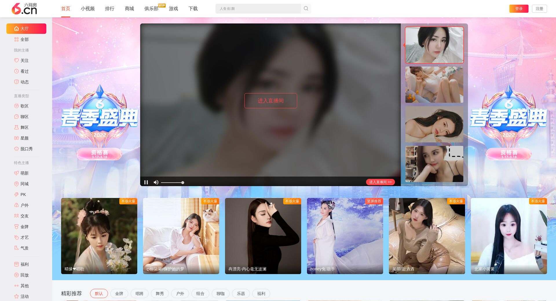
Task: Open the 小视频 navigation tab
Action: [x=88, y=9]
